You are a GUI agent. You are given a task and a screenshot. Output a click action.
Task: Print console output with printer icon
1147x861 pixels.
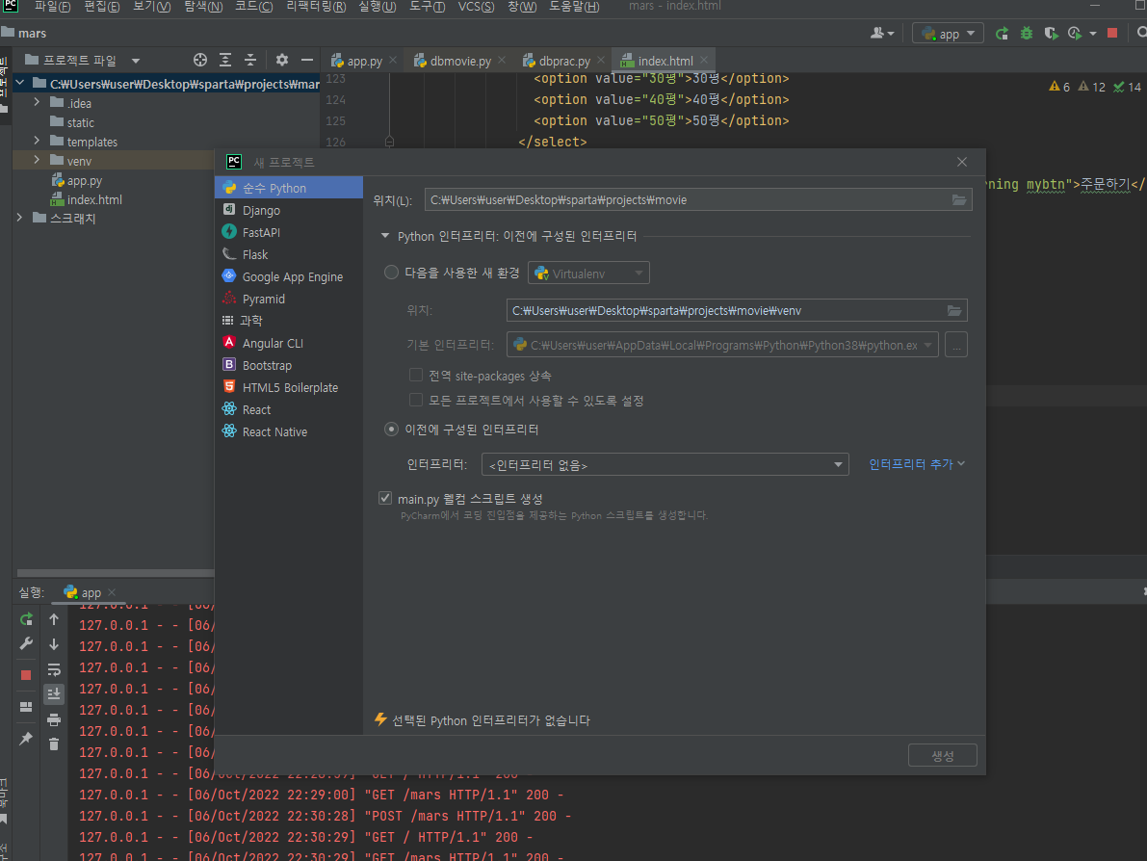point(54,719)
